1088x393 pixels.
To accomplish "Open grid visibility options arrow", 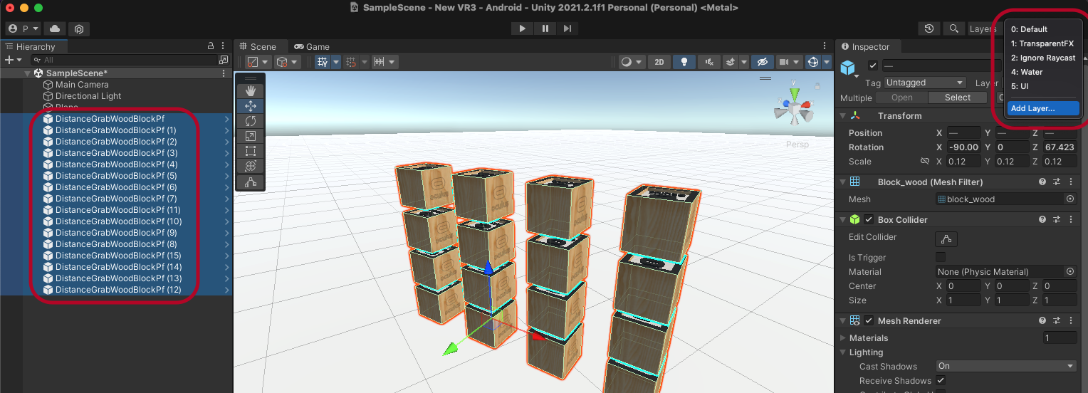I will point(336,62).
